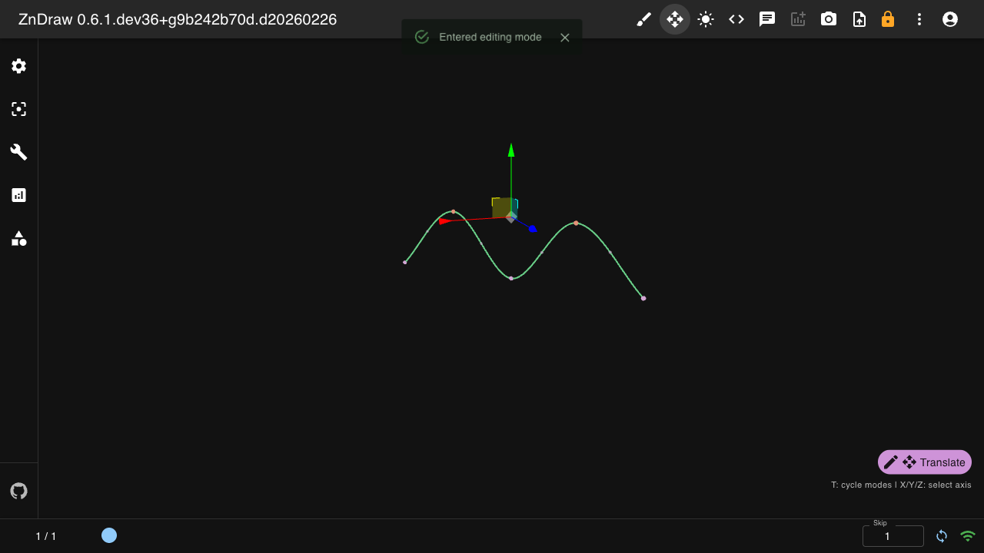Click the blue frame slider handle
This screenshot has width=984, height=553.
coord(109,535)
